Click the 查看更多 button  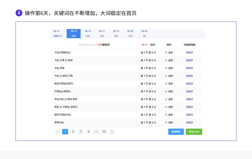point(176,132)
